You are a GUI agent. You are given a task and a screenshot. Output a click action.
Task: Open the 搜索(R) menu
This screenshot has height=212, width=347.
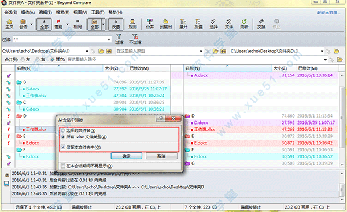[62, 12]
